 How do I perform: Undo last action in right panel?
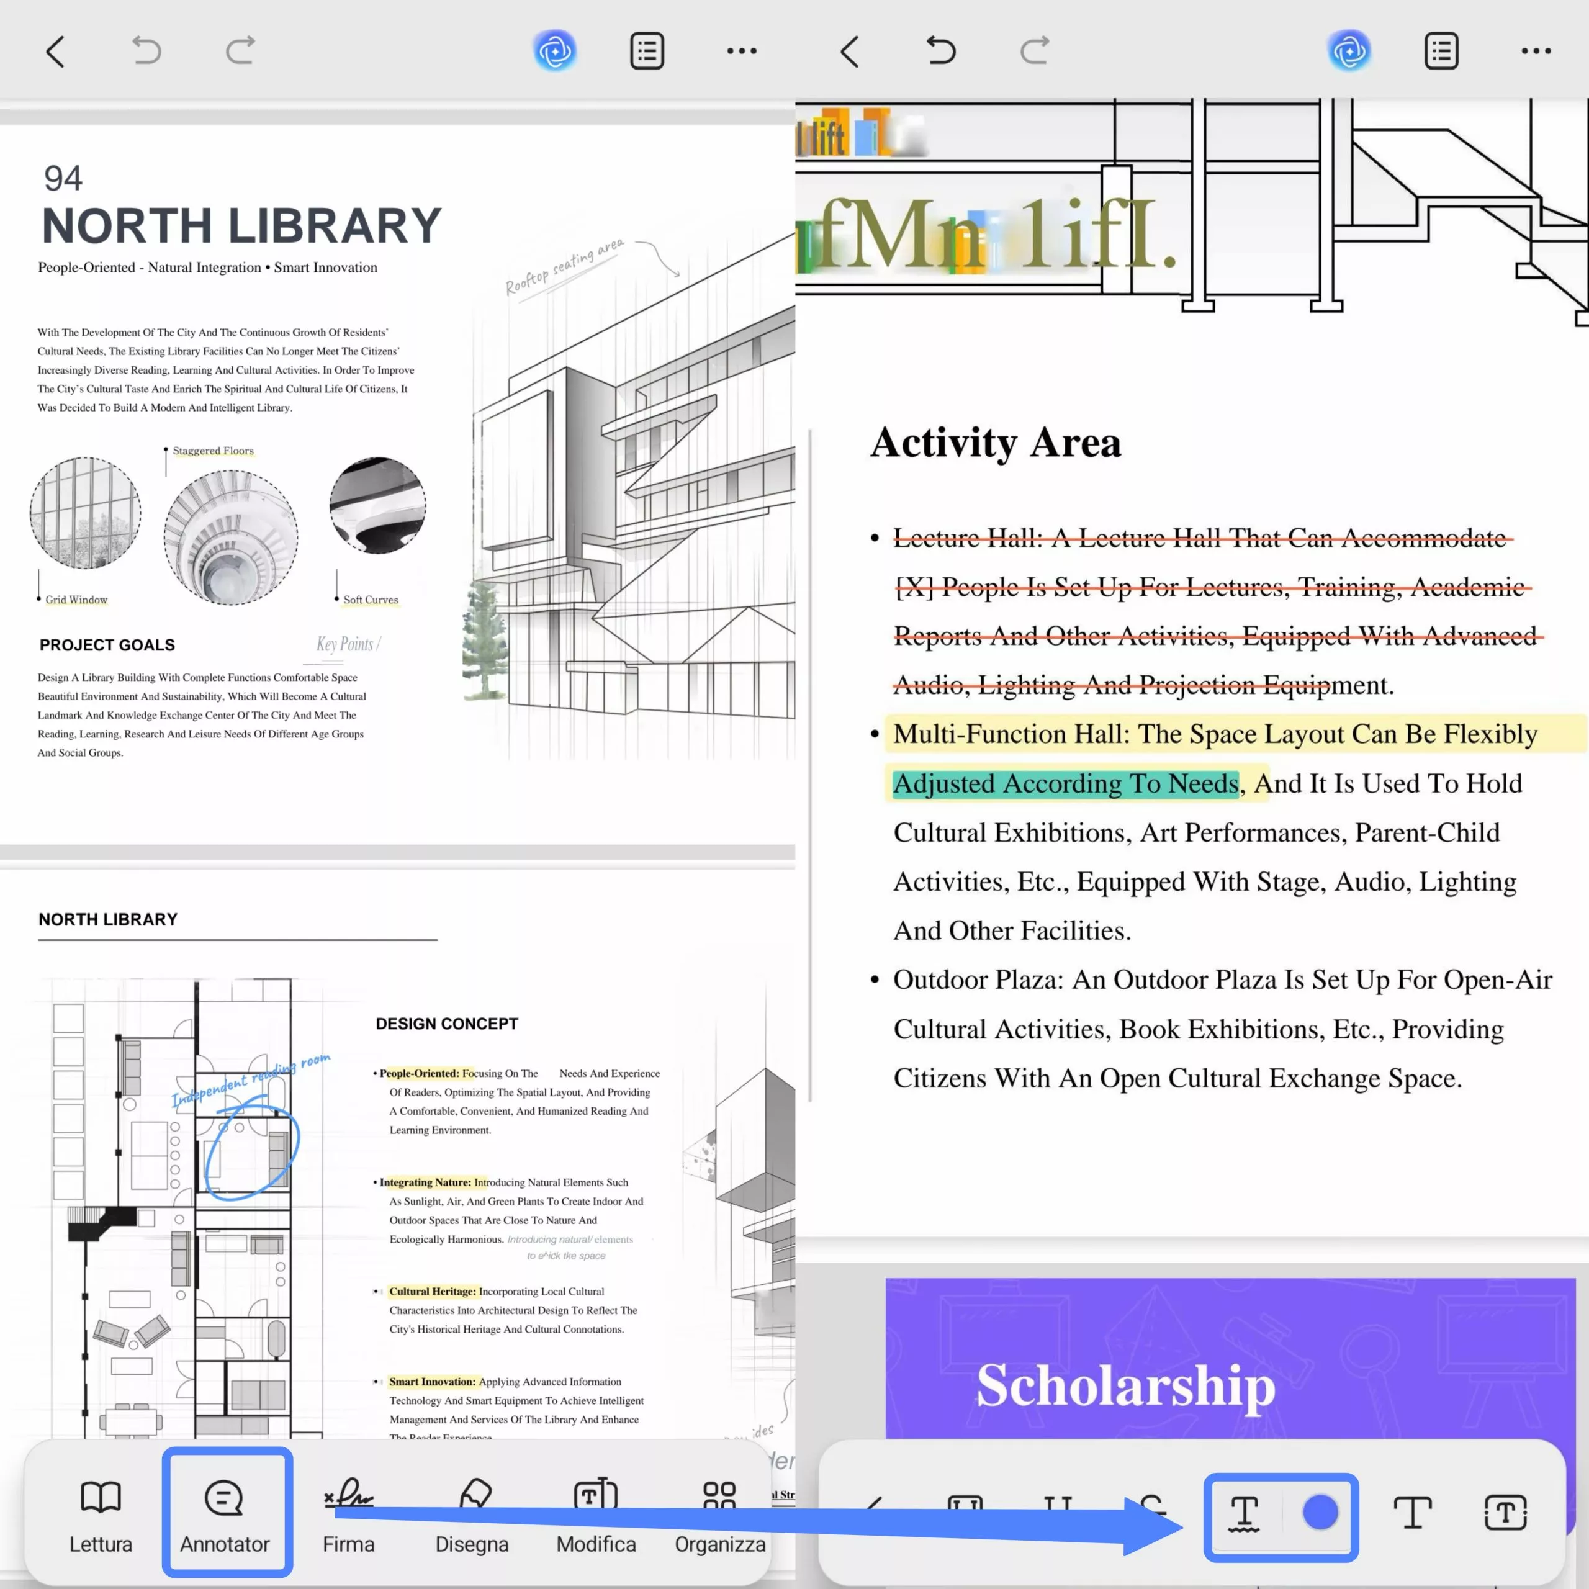tap(941, 51)
